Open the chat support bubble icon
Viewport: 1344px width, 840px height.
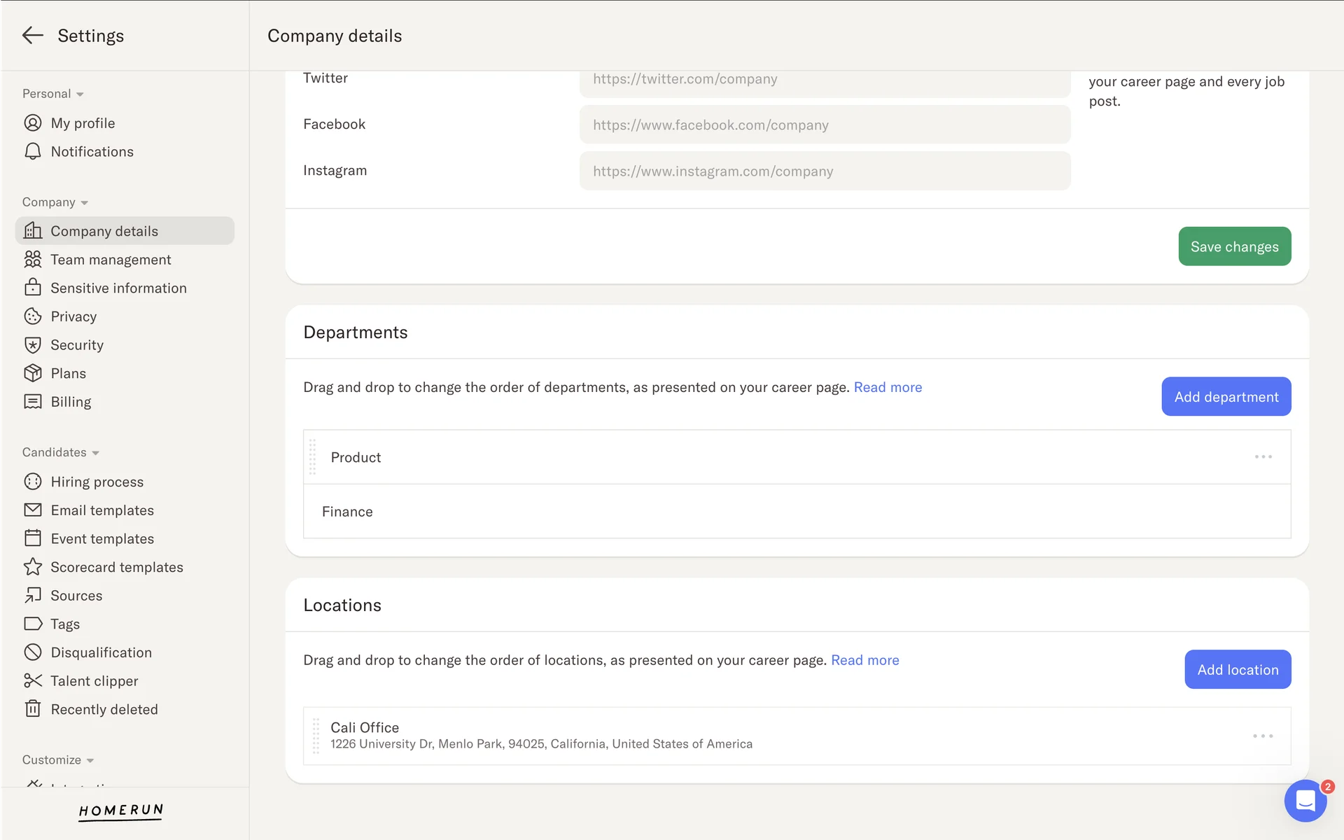pyautogui.click(x=1305, y=800)
